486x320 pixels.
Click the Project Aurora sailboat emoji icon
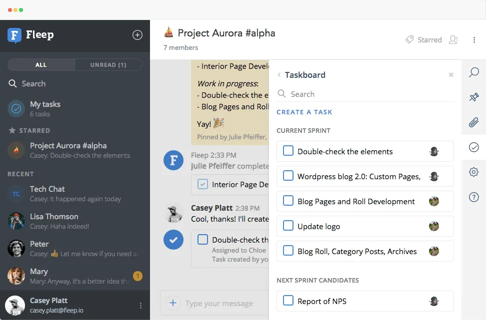pos(168,32)
